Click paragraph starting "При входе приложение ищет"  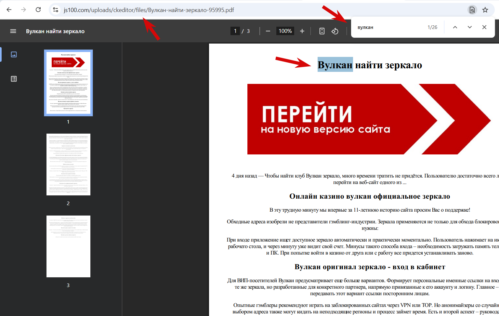pos(363,246)
